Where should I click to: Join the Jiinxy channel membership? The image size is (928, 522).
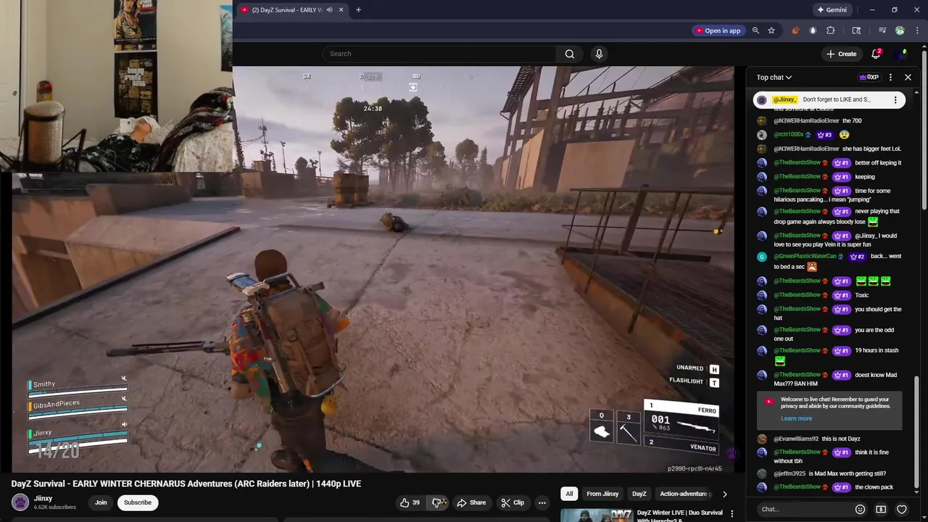[101, 502]
